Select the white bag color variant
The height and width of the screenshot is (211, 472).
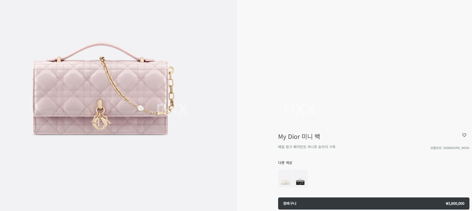point(285,178)
